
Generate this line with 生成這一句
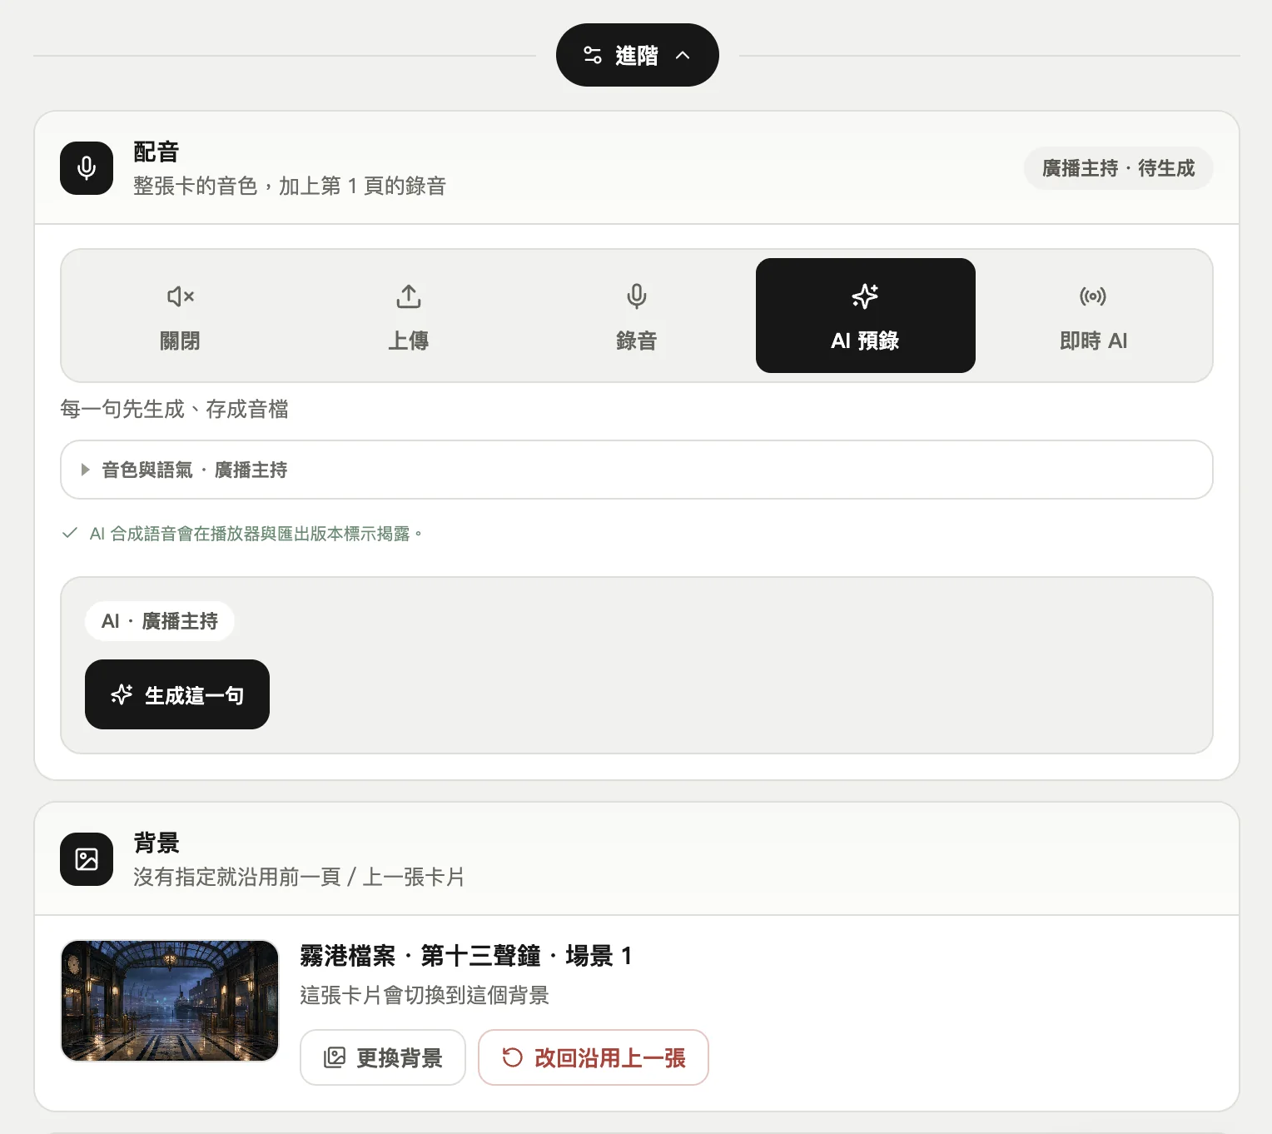pos(177,694)
